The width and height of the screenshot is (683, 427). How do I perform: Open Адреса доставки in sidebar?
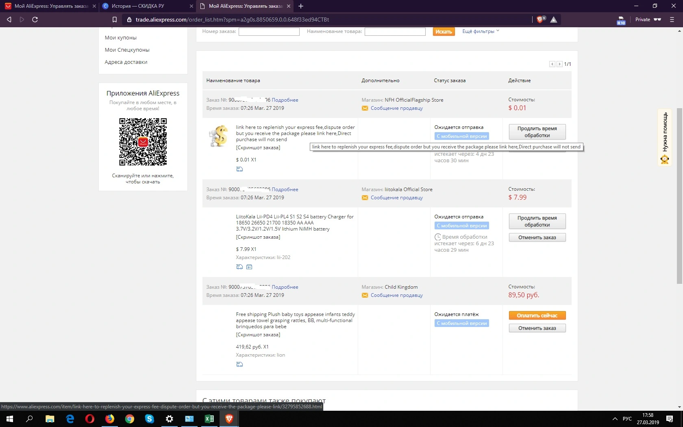click(126, 62)
